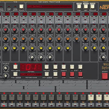
Task: Select the HC instrument button
Action: click(x=35, y=105)
